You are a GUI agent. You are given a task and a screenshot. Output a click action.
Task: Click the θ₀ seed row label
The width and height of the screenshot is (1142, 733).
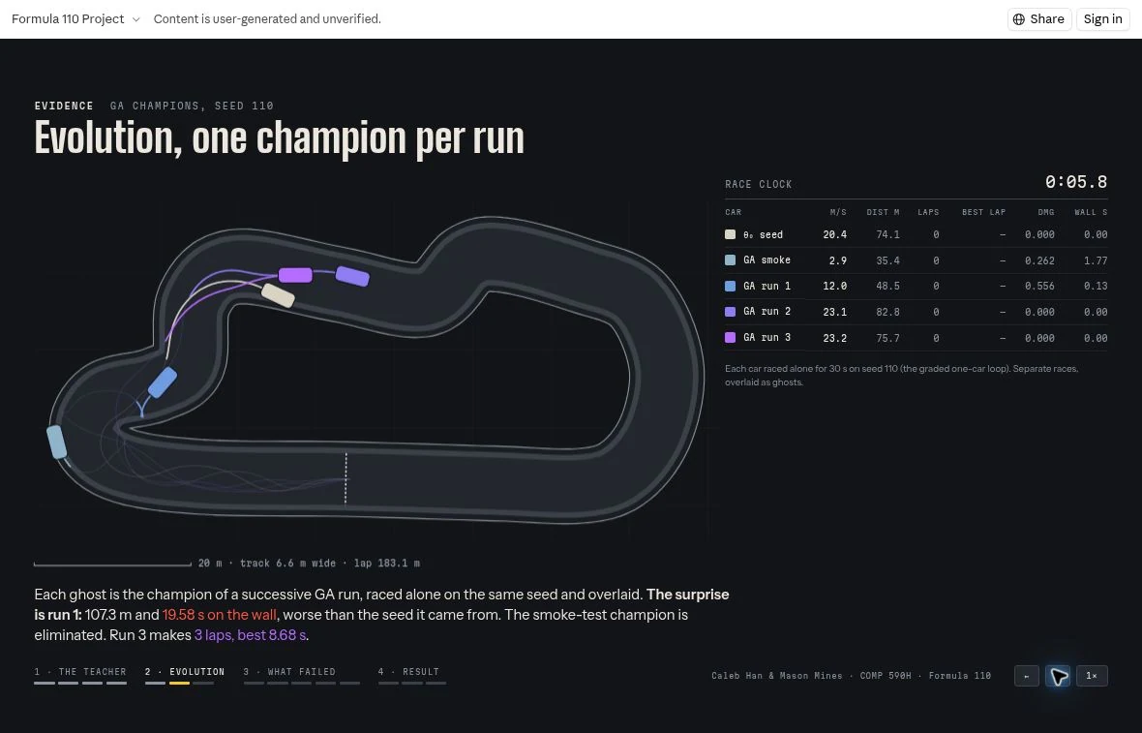click(x=763, y=234)
